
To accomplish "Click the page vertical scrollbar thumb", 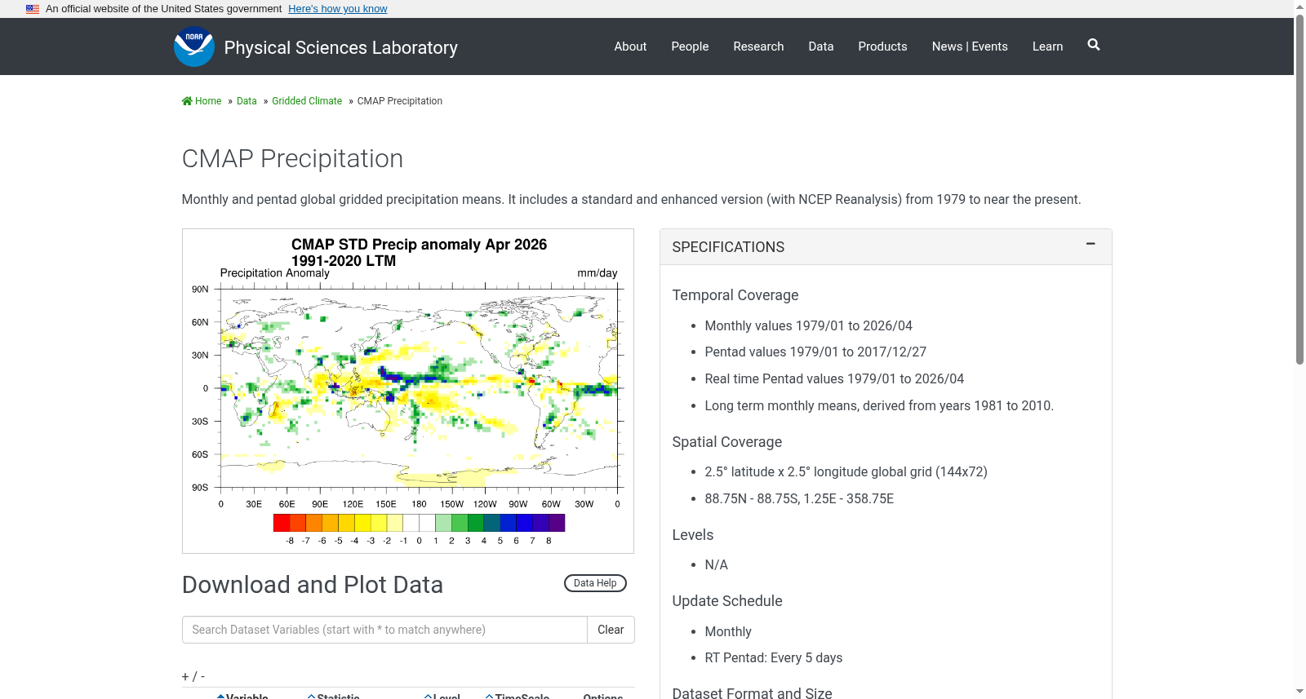I will (x=1299, y=188).
